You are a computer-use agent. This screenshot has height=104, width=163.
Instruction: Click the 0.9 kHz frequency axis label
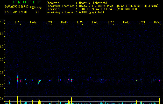click(x=2, y=60)
